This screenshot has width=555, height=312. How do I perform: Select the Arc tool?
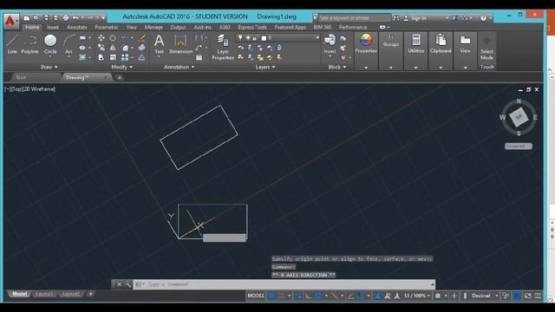point(69,44)
